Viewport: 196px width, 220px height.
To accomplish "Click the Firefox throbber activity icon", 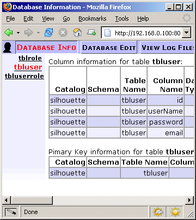I will (187, 18).
